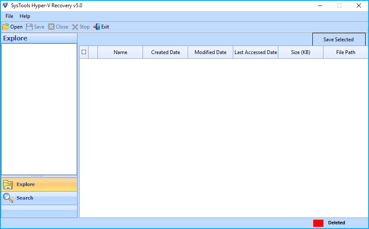
Task: Click the Stop toolbar button
Action: [x=81, y=27]
